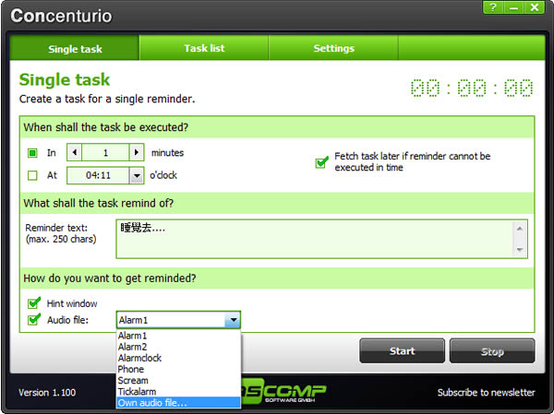Select the 'At' o'clock option
The height and width of the screenshot is (414, 554).
pyautogui.click(x=32, y=175)
